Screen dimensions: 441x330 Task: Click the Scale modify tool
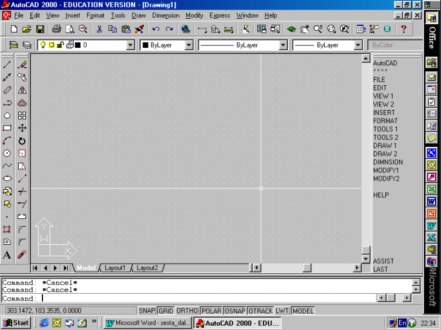click(x=22, y=154)
